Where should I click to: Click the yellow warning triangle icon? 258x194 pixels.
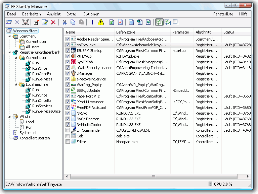pos(100,22)
